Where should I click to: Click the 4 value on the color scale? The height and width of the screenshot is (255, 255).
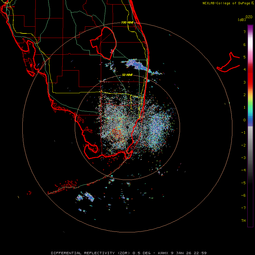pos(245,70)
